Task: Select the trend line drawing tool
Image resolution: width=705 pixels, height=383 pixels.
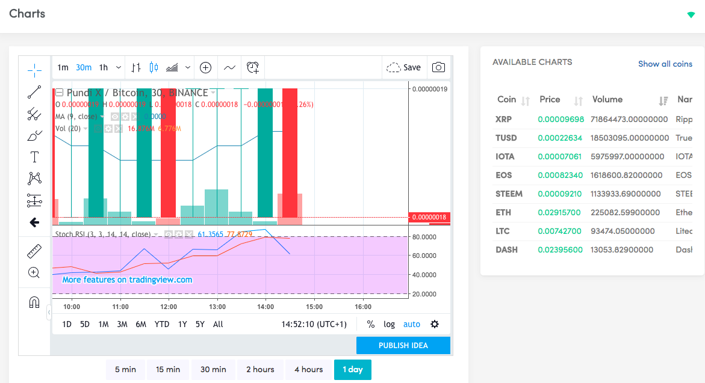Action: click(x=34, y=92)
